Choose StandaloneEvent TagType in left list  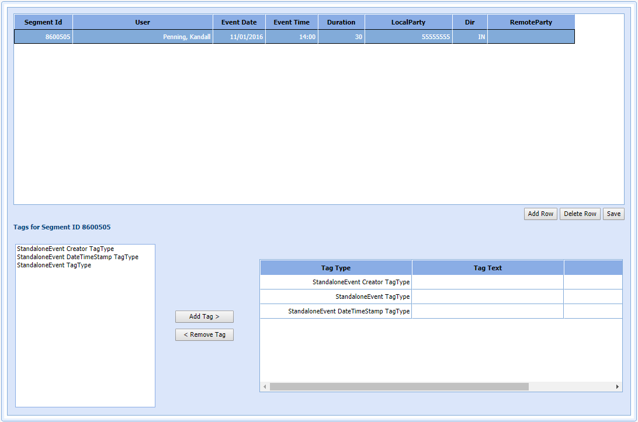pos(54,265)
